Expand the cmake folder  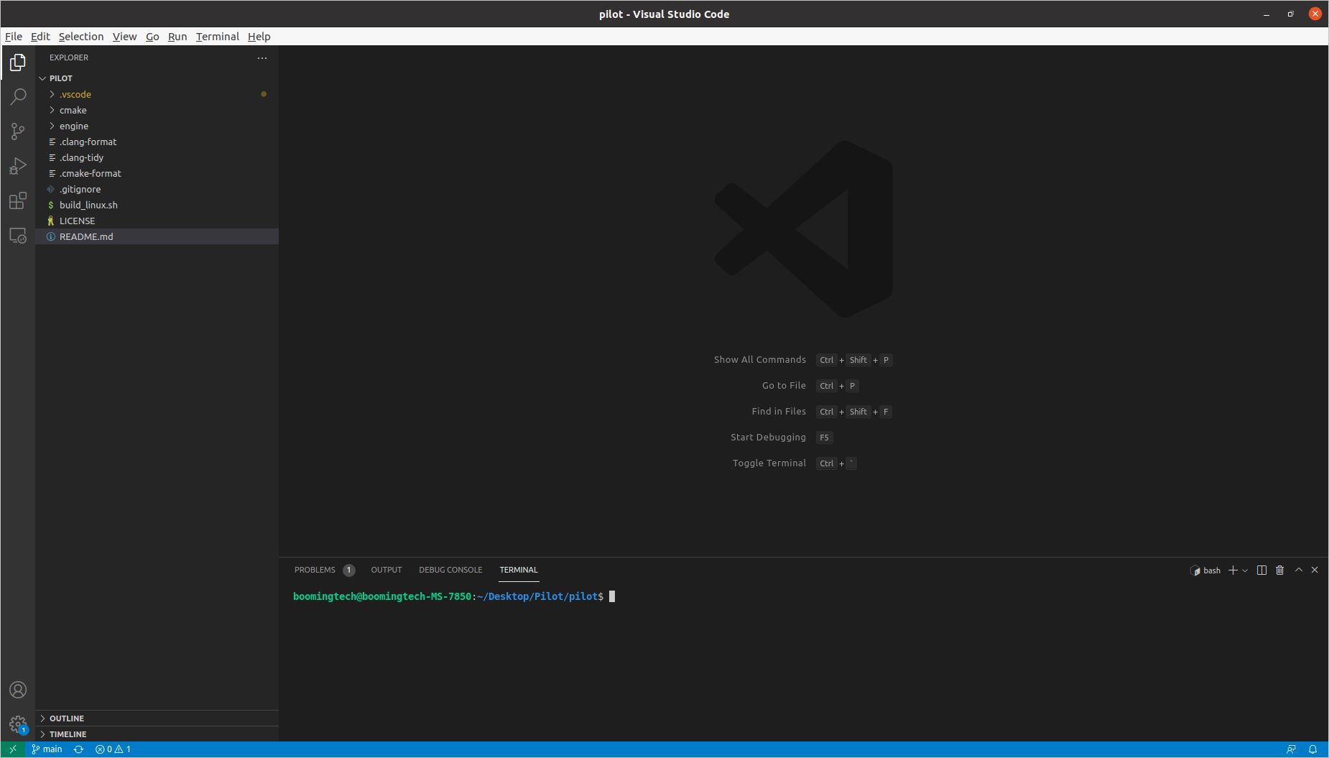tap(157, 110)
